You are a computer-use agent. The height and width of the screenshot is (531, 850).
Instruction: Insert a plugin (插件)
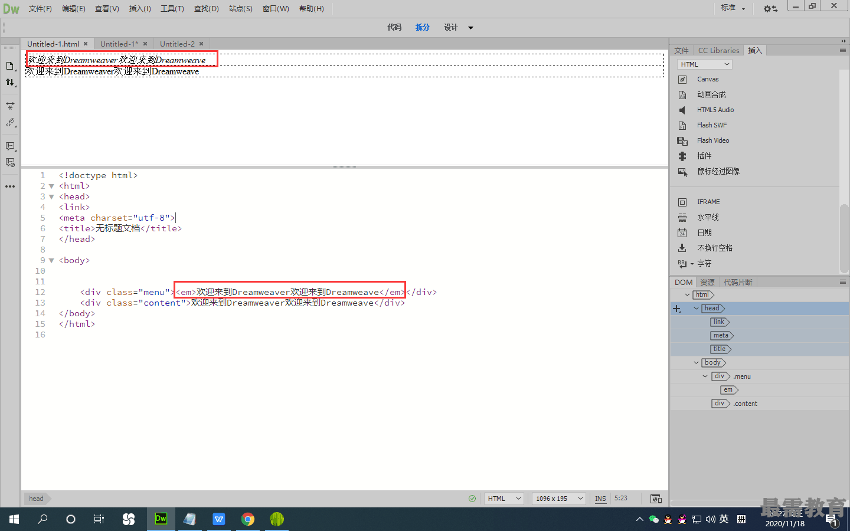coord(704,156)
